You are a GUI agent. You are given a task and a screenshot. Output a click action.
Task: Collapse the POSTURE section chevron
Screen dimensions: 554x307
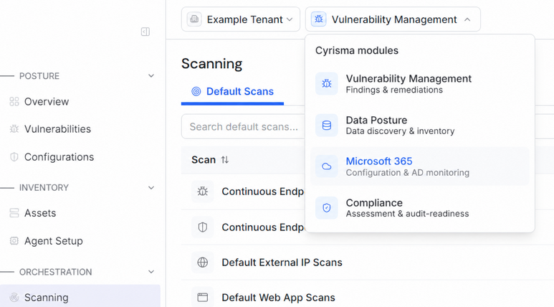pos(151,76)
